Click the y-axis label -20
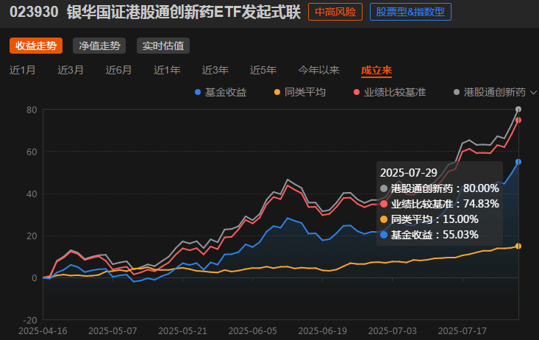The height and width of the screenshot is (340, 539). 30,320
